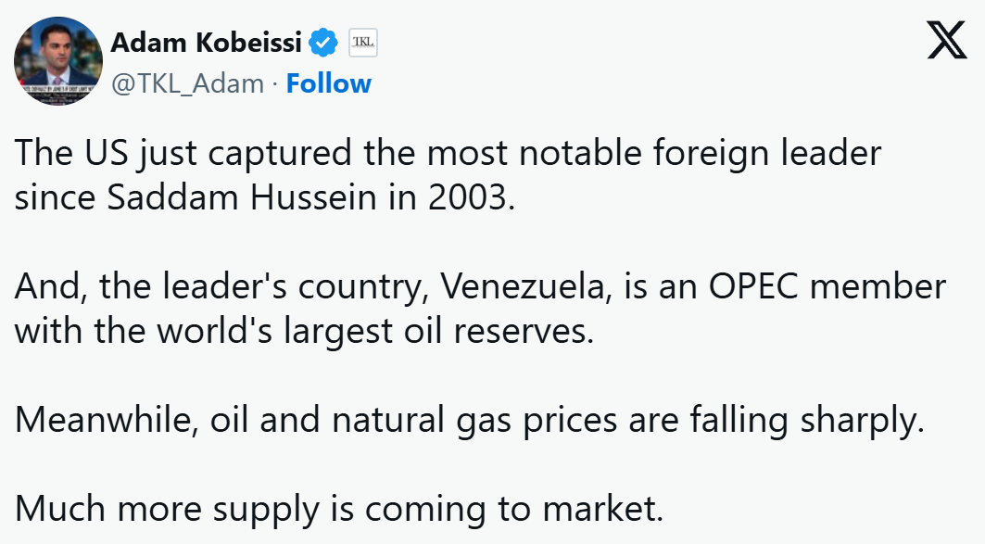Click the Adam Kobeissi display name

coord(208,43)
